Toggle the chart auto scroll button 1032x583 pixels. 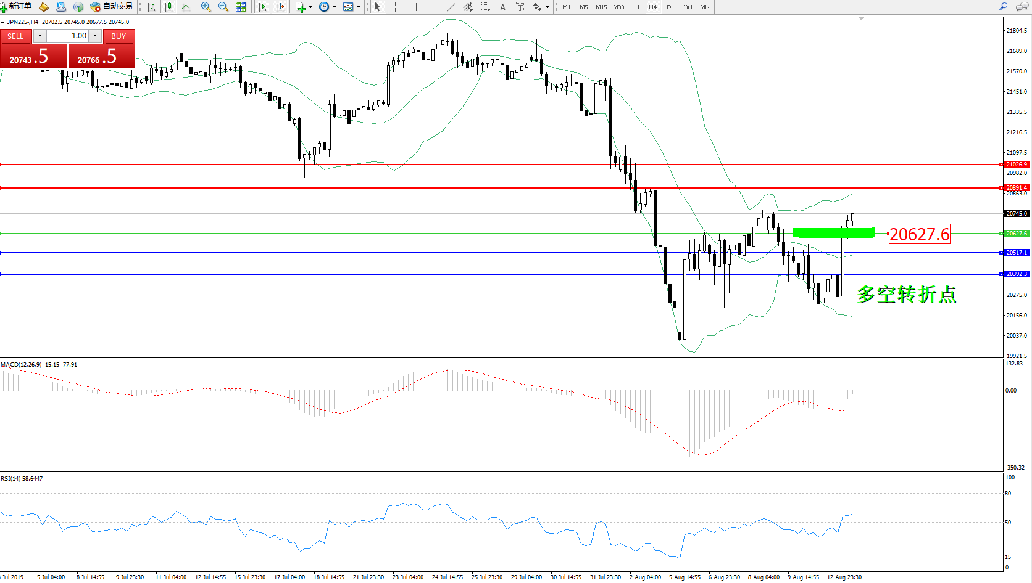point(262,7)
